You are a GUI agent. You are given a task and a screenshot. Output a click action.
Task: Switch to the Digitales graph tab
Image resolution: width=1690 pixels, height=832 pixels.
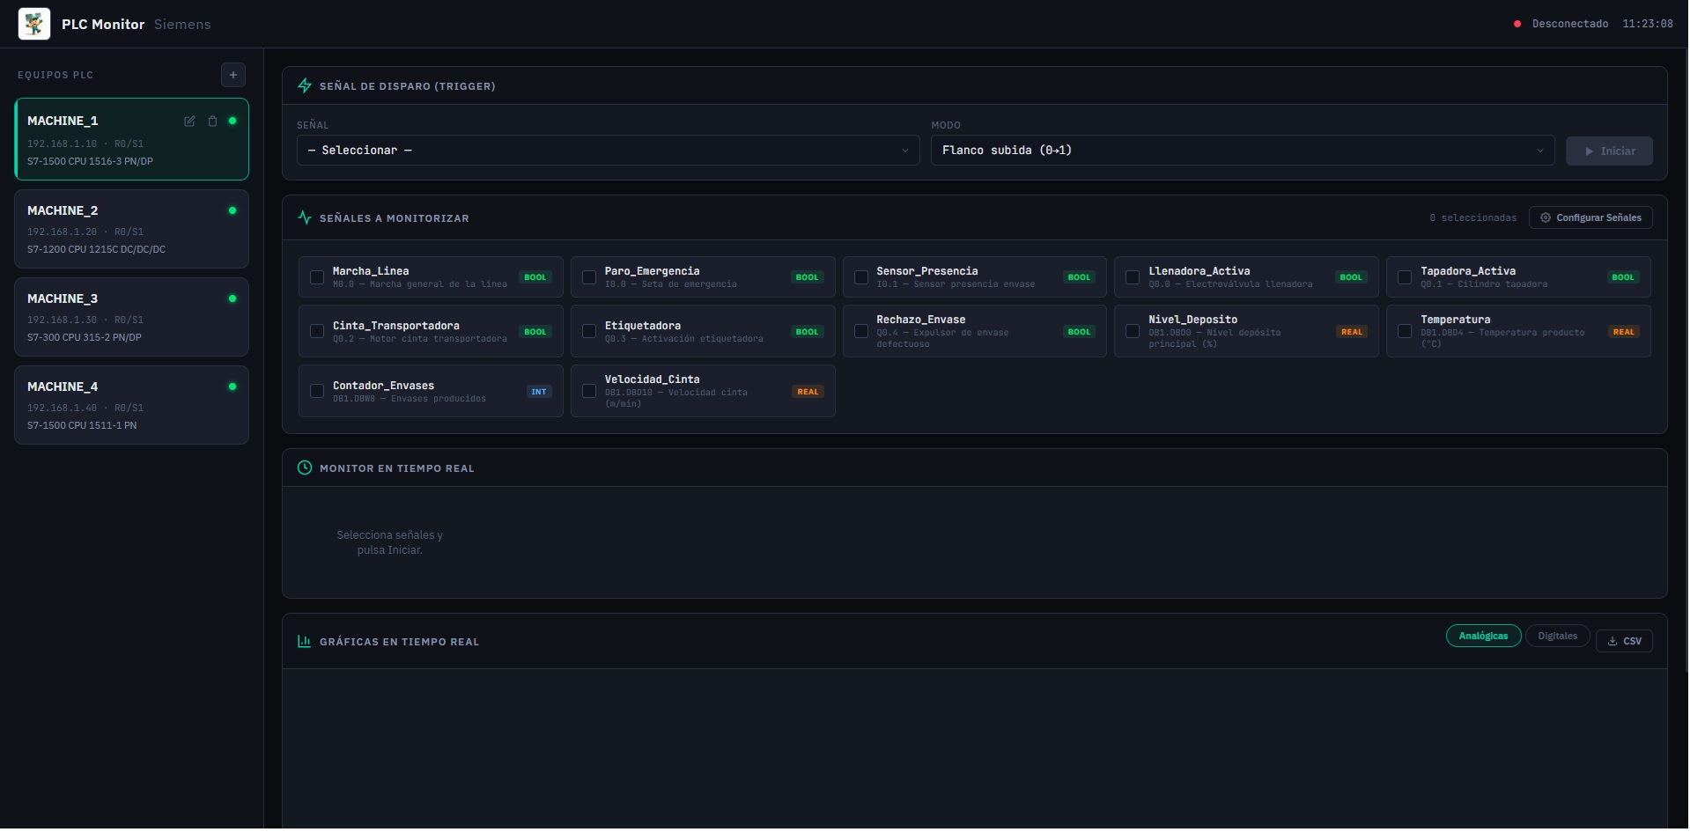[1557, 636]
